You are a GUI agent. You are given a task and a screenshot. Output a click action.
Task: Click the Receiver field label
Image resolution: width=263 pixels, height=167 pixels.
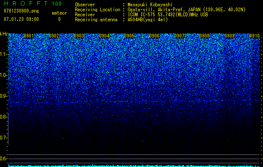[85, 15]
